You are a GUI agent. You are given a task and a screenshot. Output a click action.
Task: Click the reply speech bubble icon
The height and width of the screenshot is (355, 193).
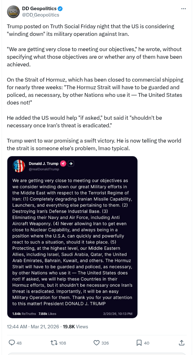[12, 343]
